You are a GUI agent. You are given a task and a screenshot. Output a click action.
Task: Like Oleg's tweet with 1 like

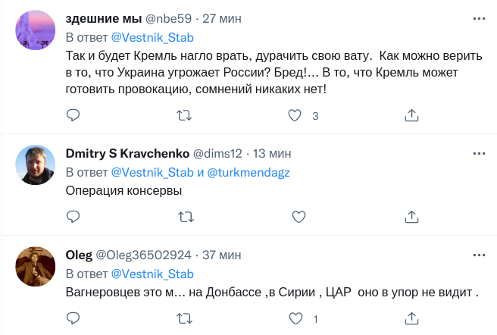[x=296, y=318]
